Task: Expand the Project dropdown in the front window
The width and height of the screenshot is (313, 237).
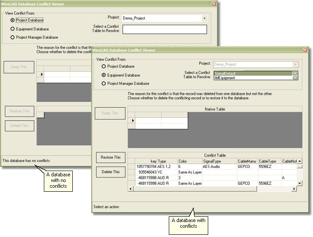Action: pos(295,64)
